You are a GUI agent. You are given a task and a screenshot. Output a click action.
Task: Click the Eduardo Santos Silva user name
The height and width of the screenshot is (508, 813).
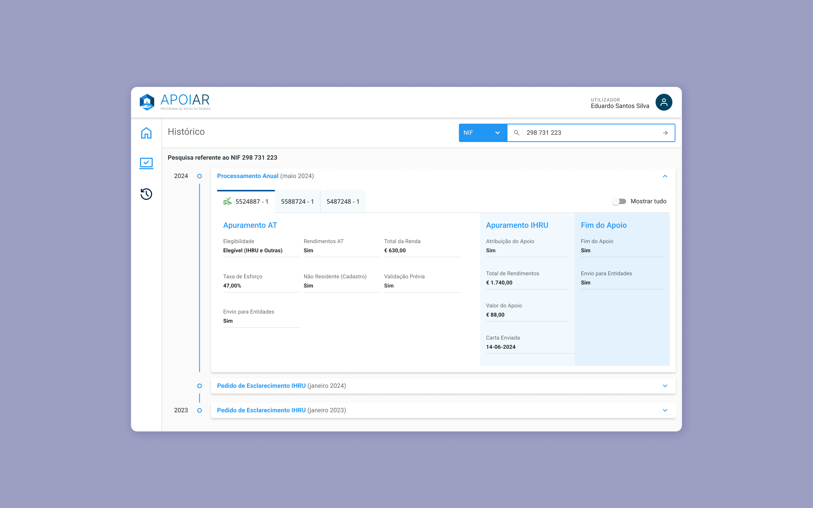620,106
